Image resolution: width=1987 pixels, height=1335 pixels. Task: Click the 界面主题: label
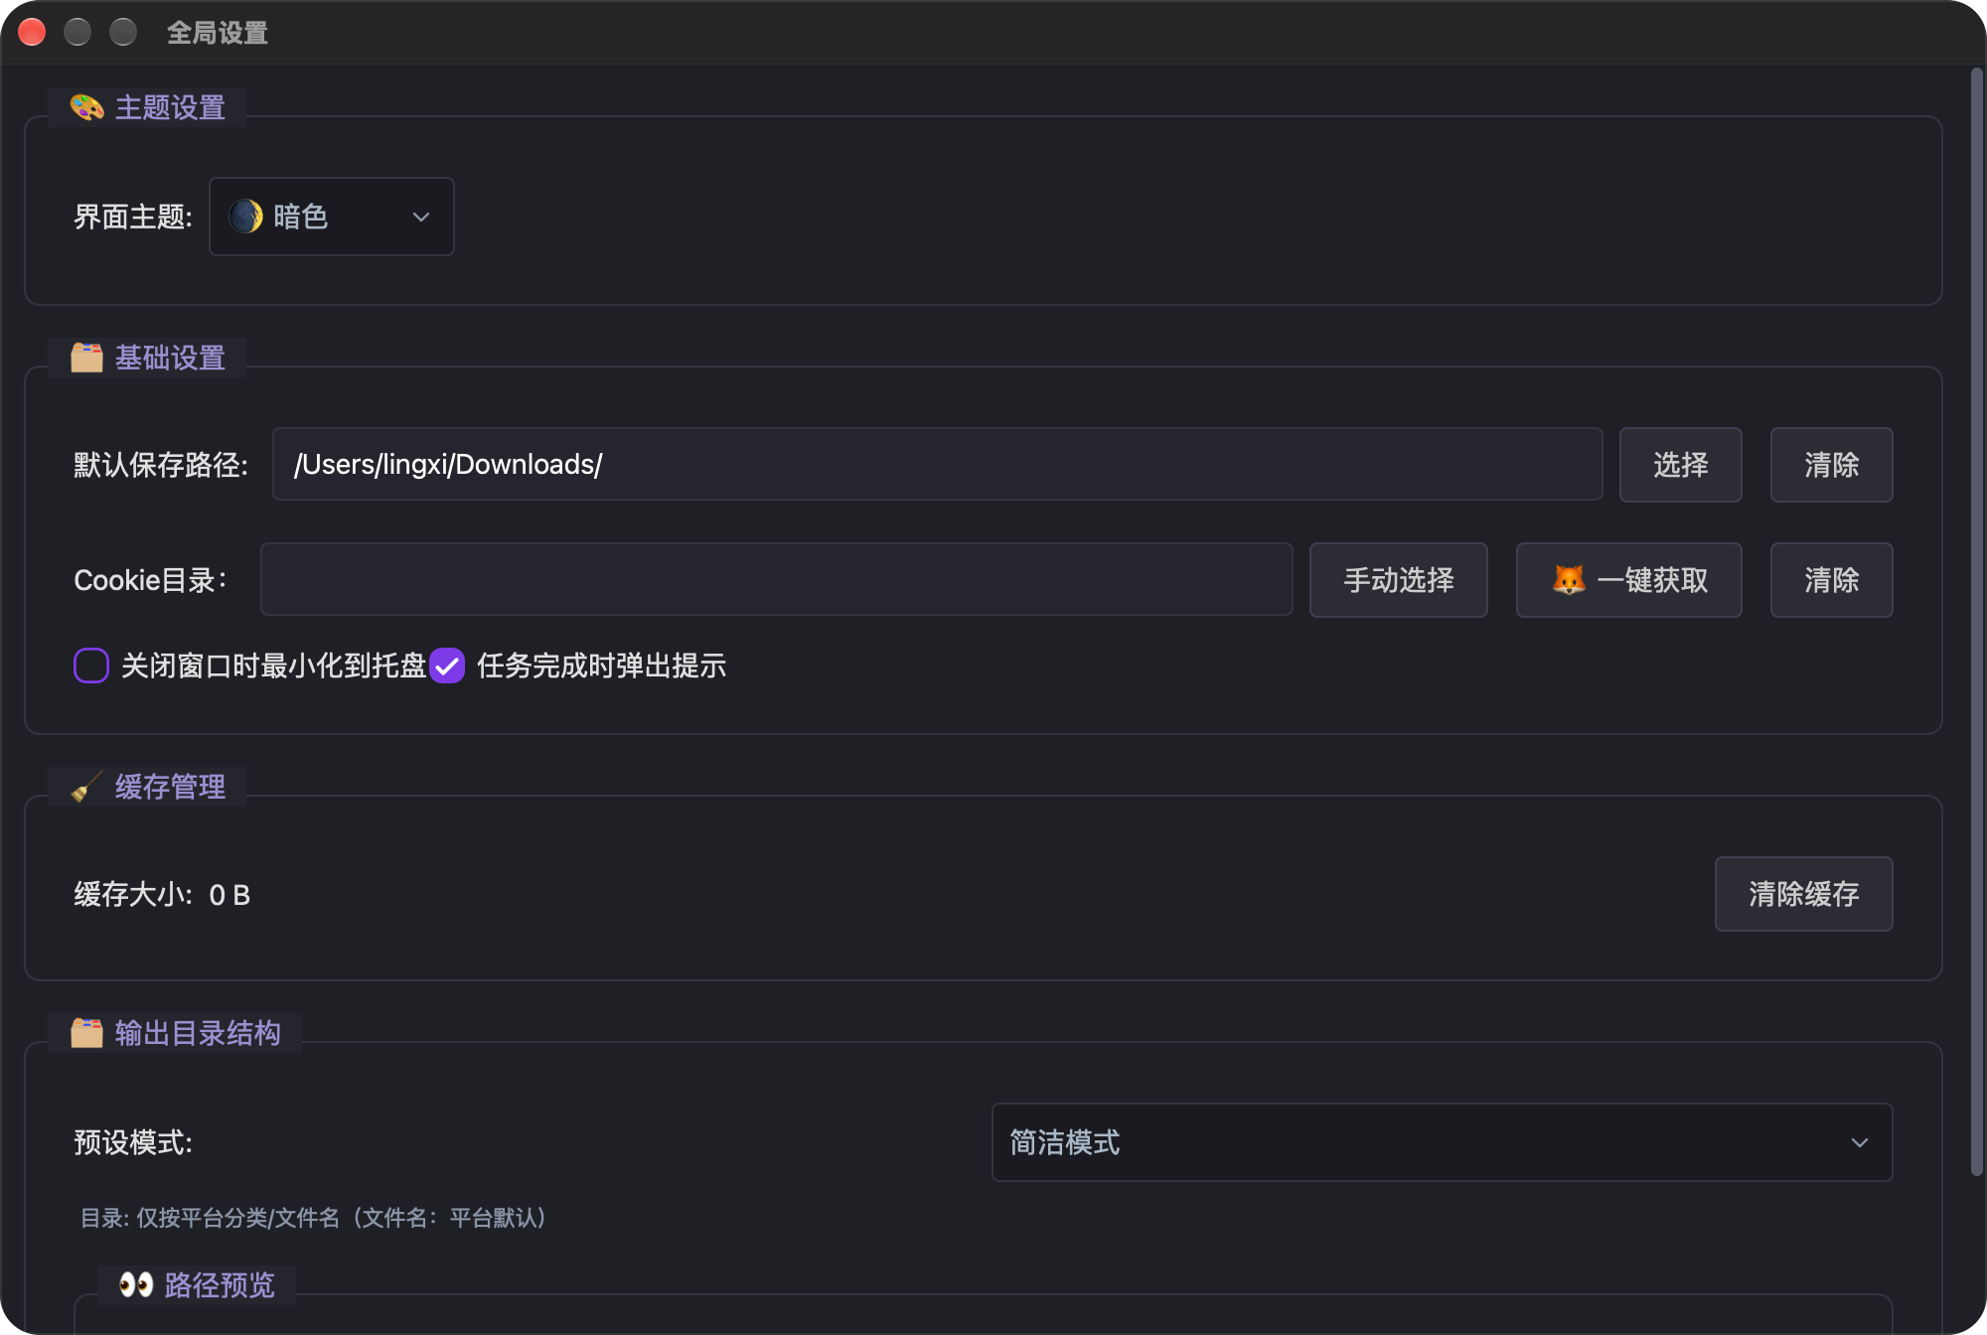pos(133,217)
